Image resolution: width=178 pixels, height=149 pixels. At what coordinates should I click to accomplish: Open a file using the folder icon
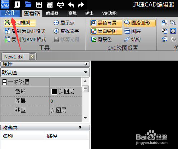point(28,5)
